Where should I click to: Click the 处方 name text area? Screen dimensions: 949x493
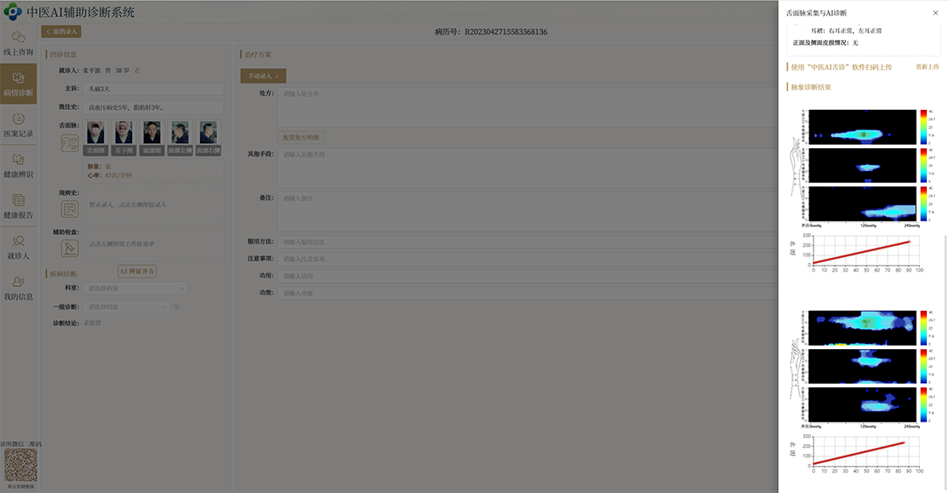(x=528, y=106)
